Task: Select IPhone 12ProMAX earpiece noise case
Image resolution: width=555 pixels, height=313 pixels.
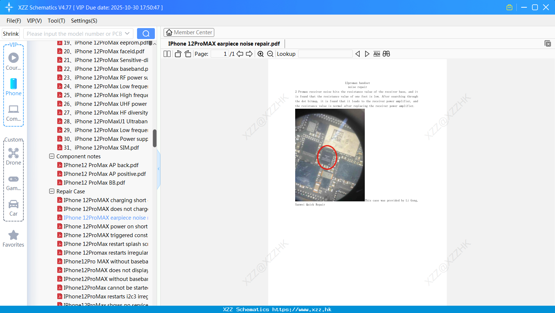Action: pyautogui.click(x=103, y=217)
